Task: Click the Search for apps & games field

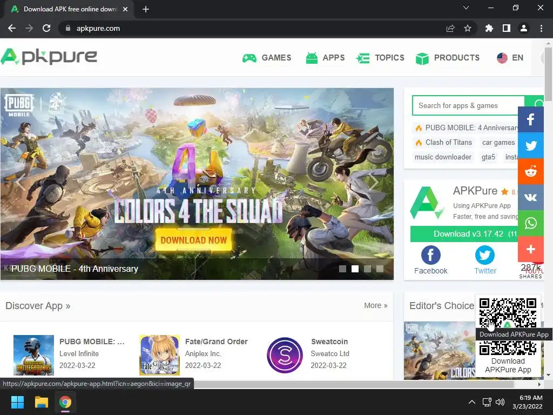Action: (x=468, y=105)
